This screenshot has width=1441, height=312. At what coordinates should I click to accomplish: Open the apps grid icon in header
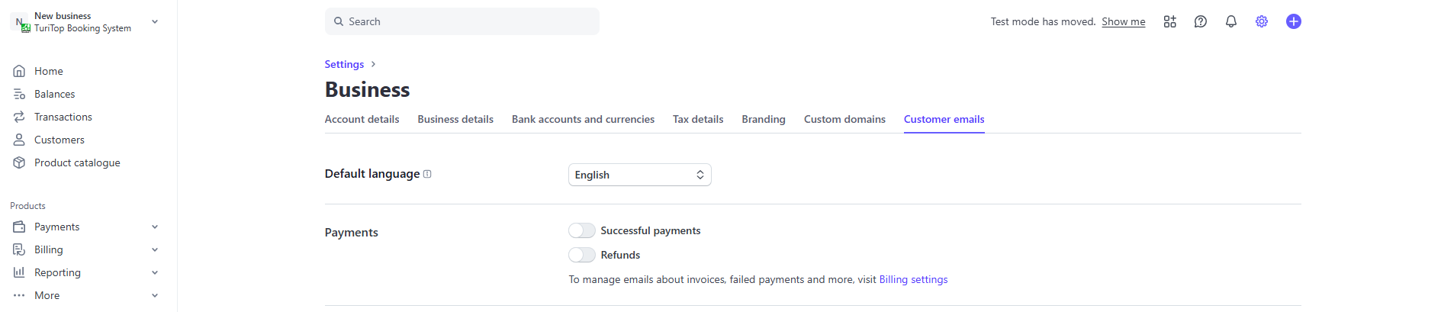(x=1170, y=21)
